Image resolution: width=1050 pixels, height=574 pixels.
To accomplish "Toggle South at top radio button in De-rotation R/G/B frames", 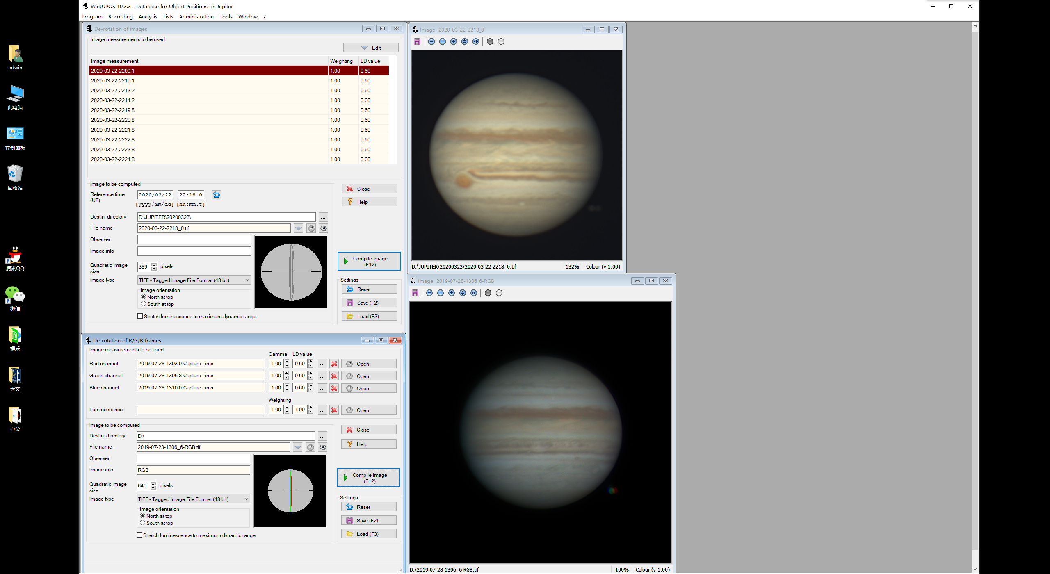I will (x=144, y=522).
